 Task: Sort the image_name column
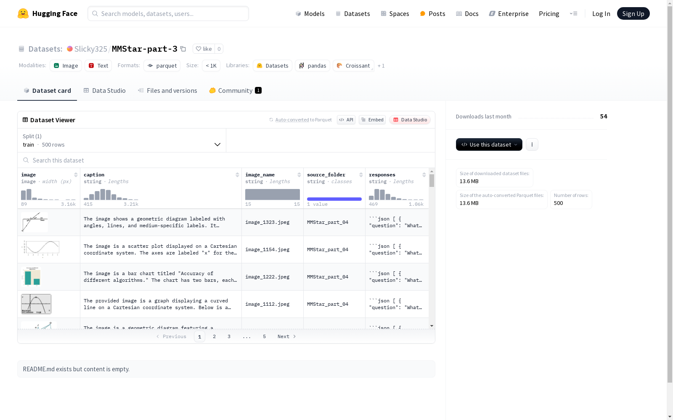299,175
